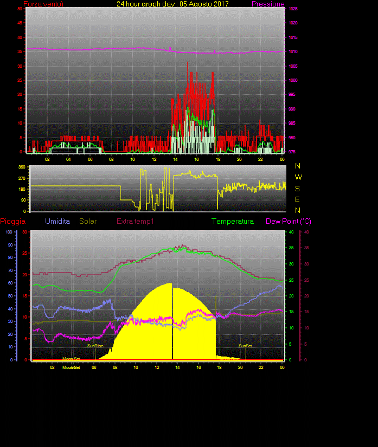Click the 'Dew Point (°C)' legend label
378x447 pixels.
pos(289,222)
